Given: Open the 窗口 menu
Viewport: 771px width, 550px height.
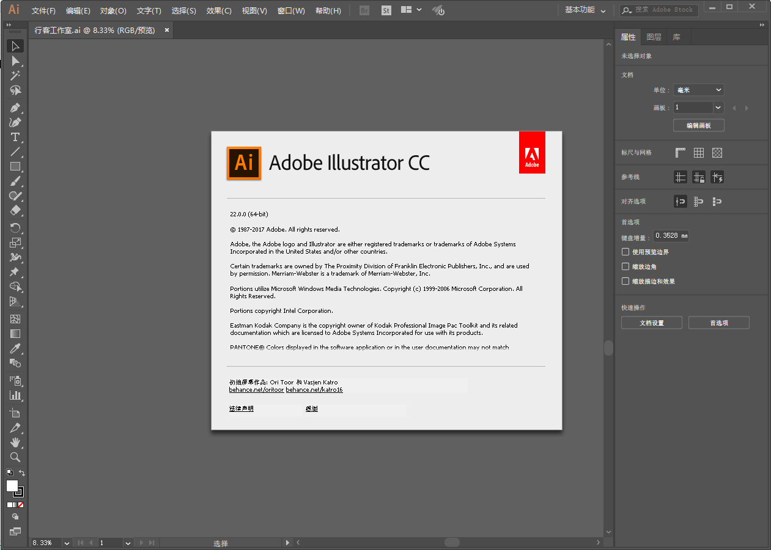Looking at the screenshot, I should 290,10.
